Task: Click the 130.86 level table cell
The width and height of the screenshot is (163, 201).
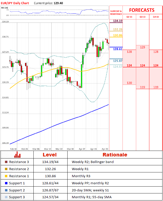Action: pos(50,176)
